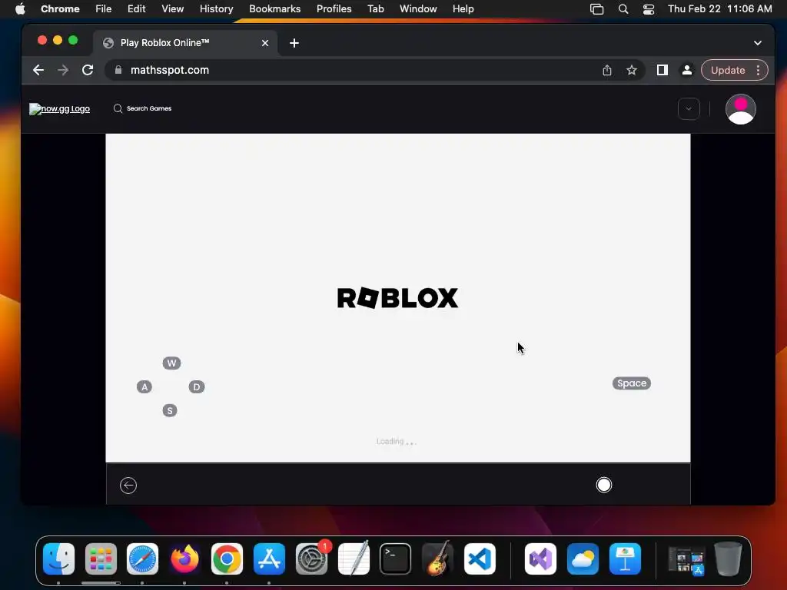
Task: Expand the tab search chevron
Action: (757, 43)
